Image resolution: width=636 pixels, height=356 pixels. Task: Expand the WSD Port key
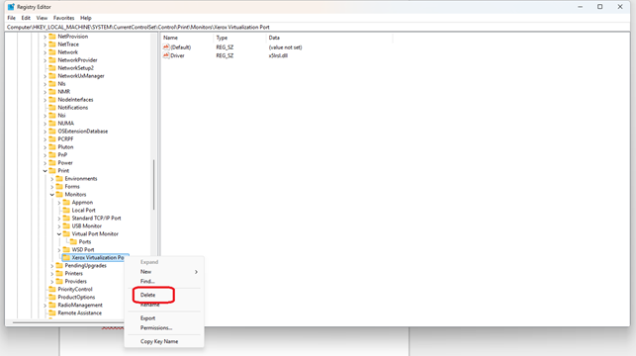tap(59, 250)
